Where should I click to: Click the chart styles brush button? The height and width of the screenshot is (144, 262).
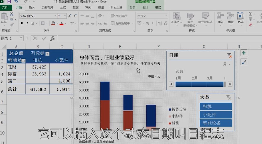[x=244, y=62]
